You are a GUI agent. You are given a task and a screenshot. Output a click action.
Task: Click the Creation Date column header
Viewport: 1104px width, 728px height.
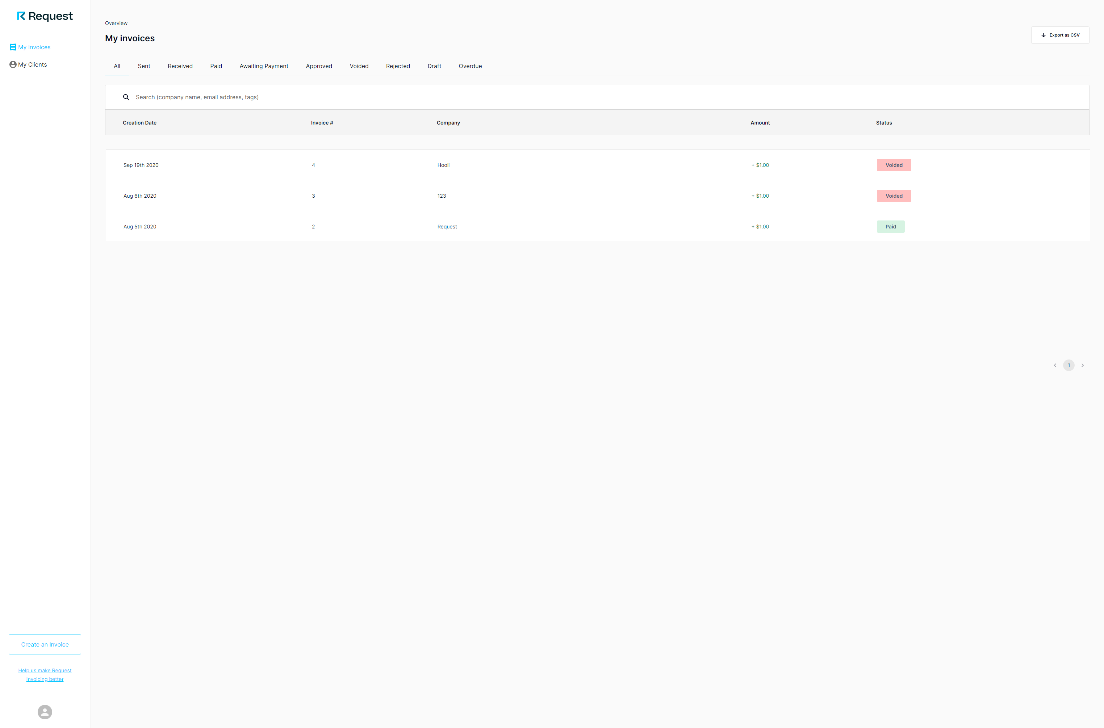pos(139,123)
